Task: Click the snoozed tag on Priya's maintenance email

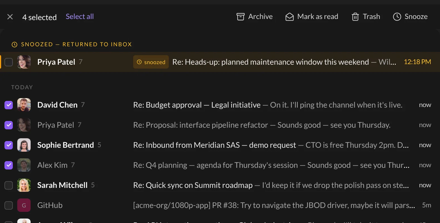Action: click(x=151, y=62)
